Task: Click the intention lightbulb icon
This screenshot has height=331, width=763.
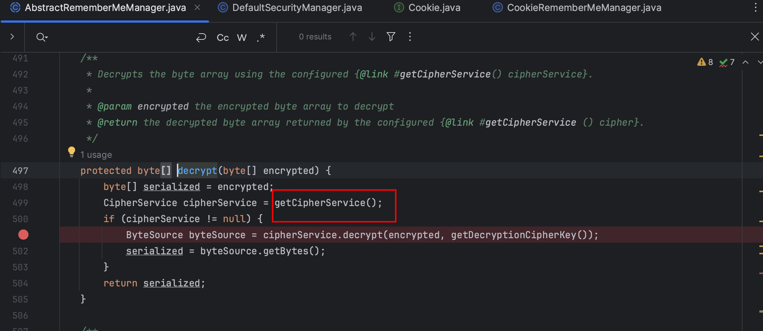Action: [72, 152]
